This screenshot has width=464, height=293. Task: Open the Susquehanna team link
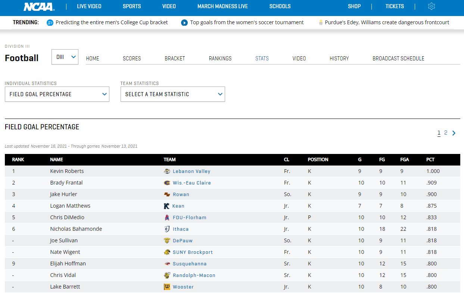coord(190,264)
